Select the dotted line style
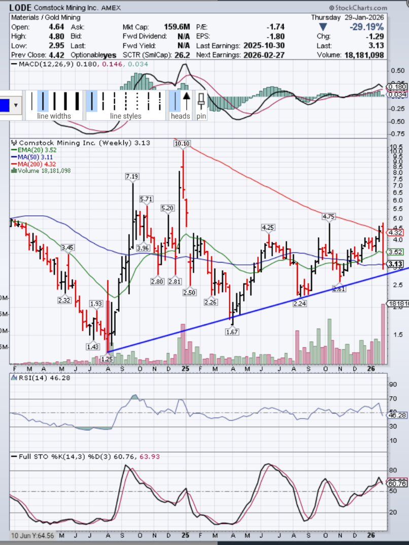 coord(137,101)
